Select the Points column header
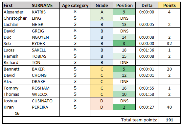The image size is (182, 125). click(x=169, y=5)
